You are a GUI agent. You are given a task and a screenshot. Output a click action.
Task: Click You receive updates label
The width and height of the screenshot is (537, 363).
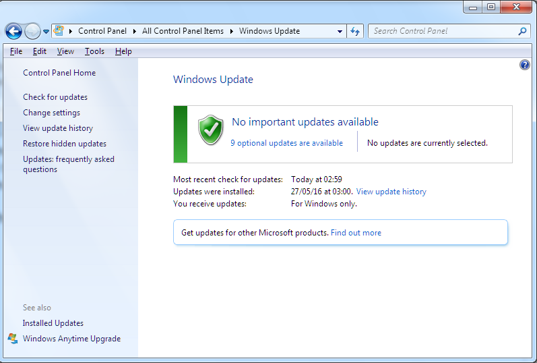(210, 204)
